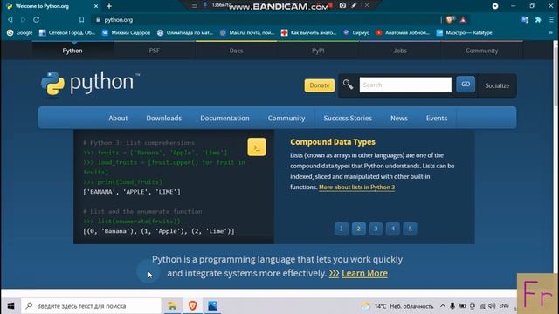Image resolution: width=559 pixels, height=314 pixels.
Task: Open the Socialize dropdown
Action: (497, 85)
